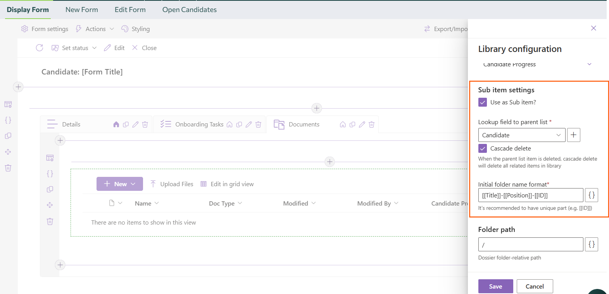This screenshot has height=294, width=609.
Task: Click Close in the form toolbar
Action: [x=144, y=48]
